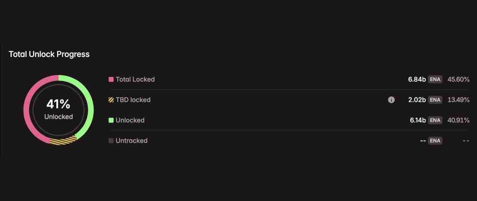Click the Total Unlock Progress heading
The image size is (477, 201).
(x=49, y=54)
